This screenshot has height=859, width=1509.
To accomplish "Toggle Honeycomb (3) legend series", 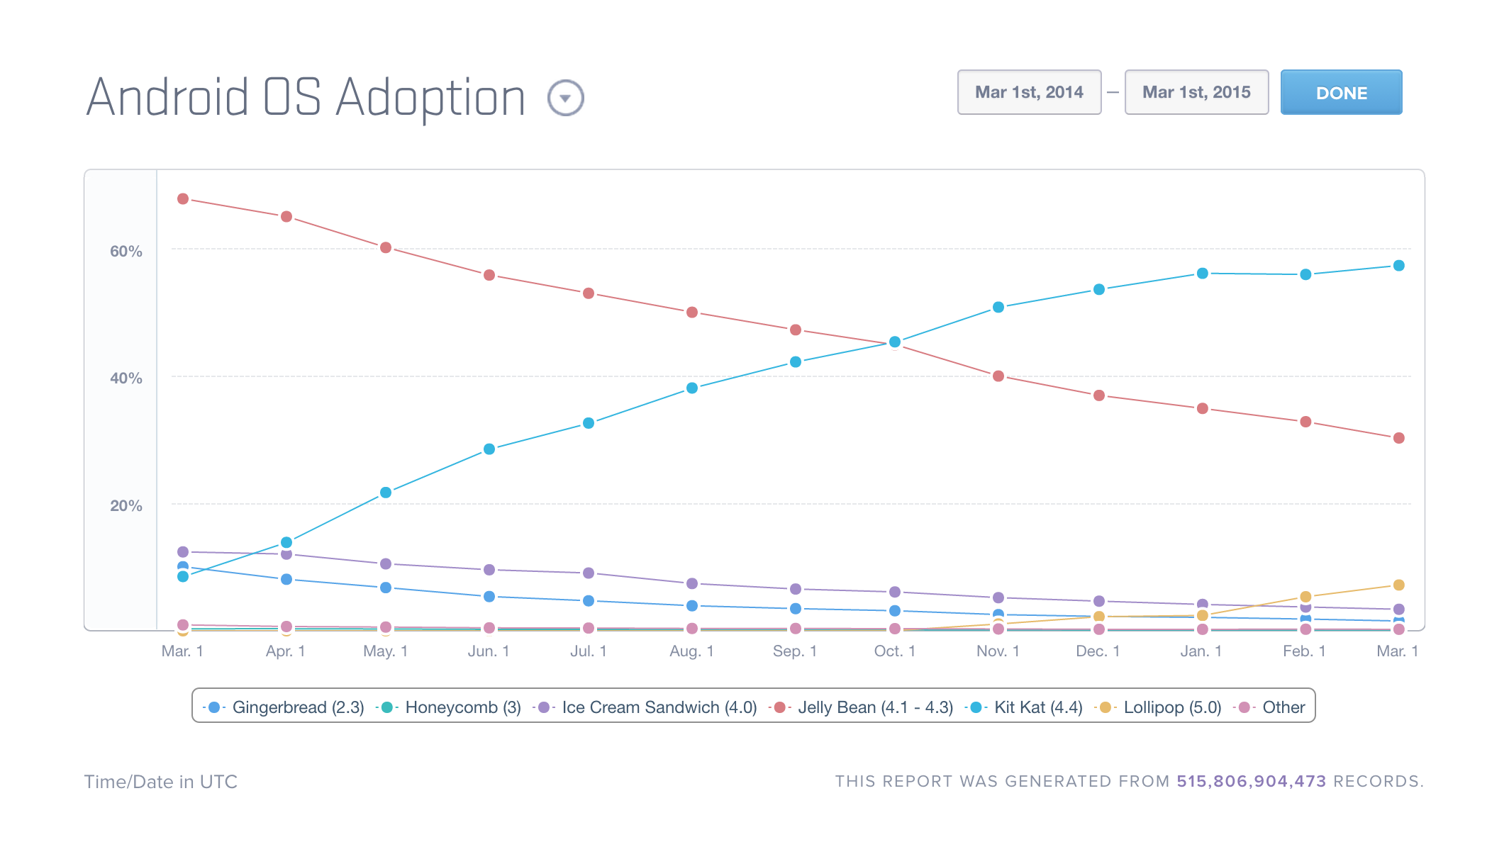I will 450,707.
